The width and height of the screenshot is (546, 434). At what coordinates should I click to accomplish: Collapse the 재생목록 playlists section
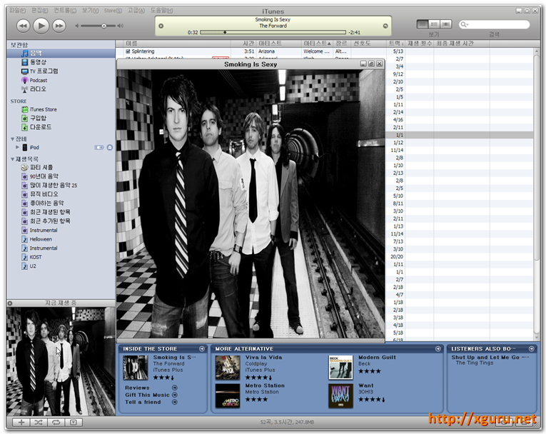[x=13, y=159]
